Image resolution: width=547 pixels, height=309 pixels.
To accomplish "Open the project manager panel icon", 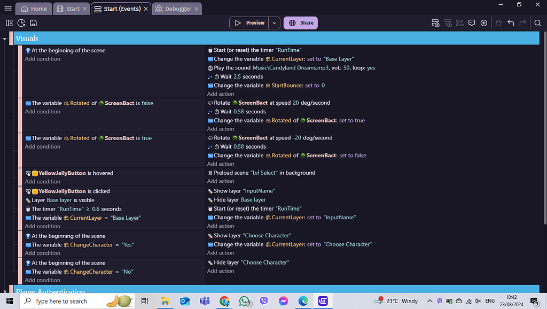I will point(9,23).
